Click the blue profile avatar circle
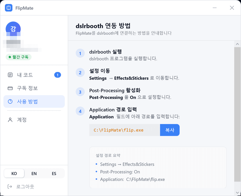The width and height of the screenshot is (241, 196). tap(13, 28)
